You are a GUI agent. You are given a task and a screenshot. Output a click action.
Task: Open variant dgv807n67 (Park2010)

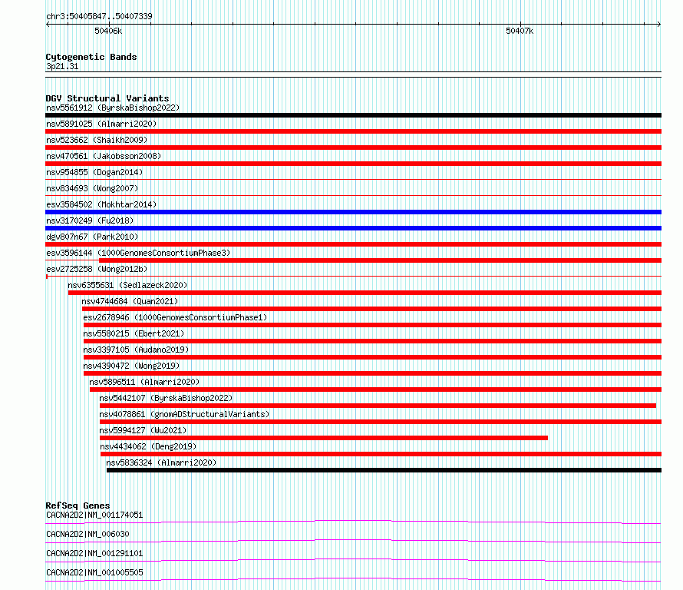(x=92, y=237)
